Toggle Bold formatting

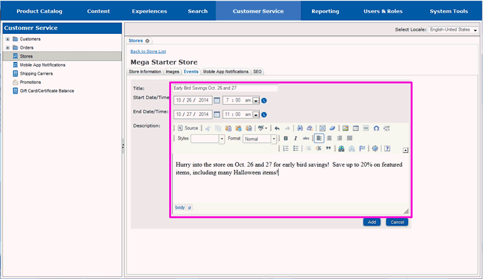286,139
